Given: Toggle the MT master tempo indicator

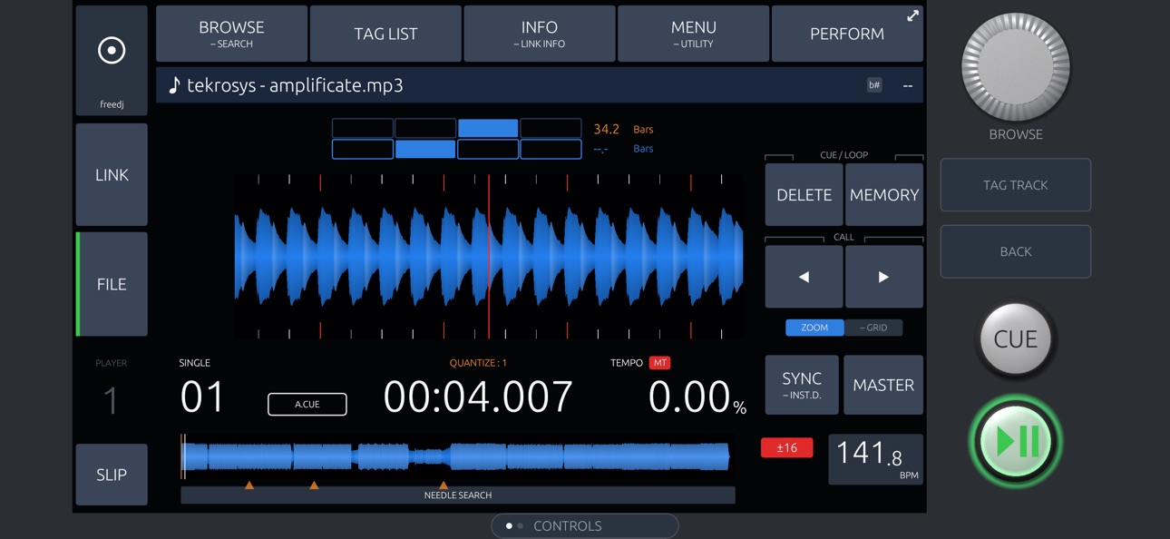Looking at the screenshot, I should coord(659,363).
